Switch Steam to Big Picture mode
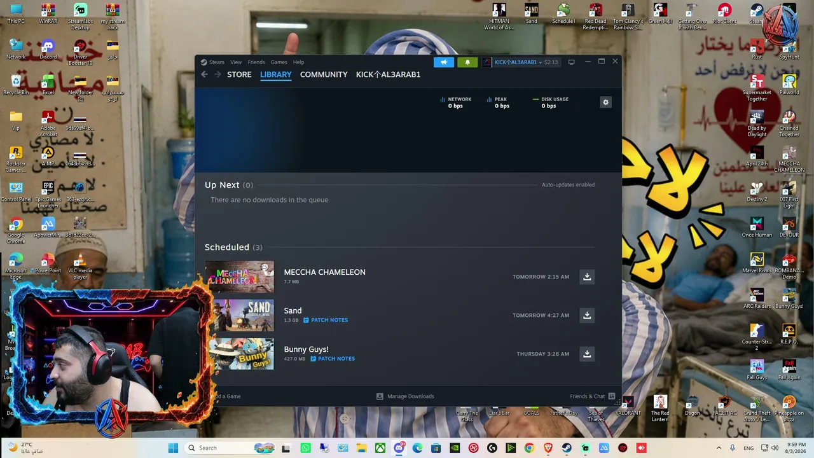This screenshot has width=814, height=458. tap(571, 62)
